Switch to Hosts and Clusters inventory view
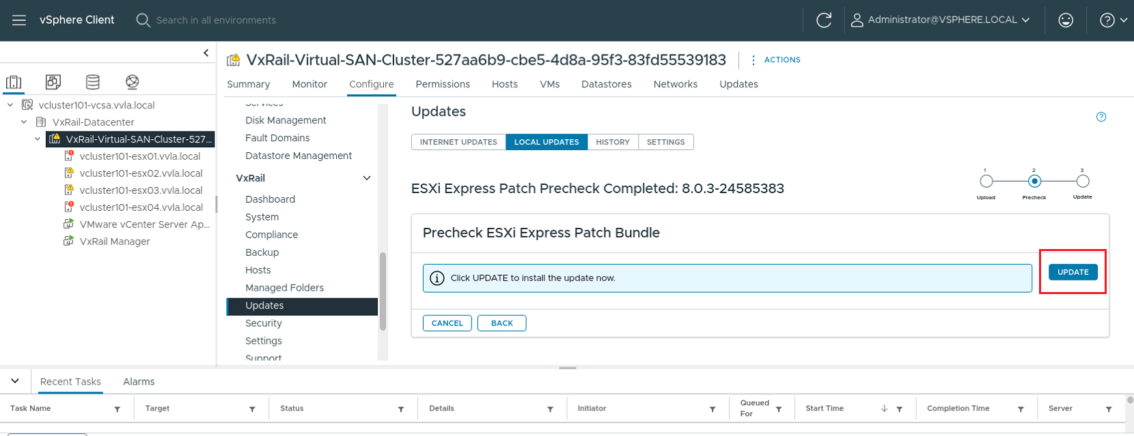 point(14,83)
